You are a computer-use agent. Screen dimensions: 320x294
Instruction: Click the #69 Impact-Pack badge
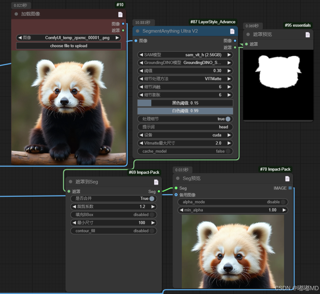pos(144,172)
